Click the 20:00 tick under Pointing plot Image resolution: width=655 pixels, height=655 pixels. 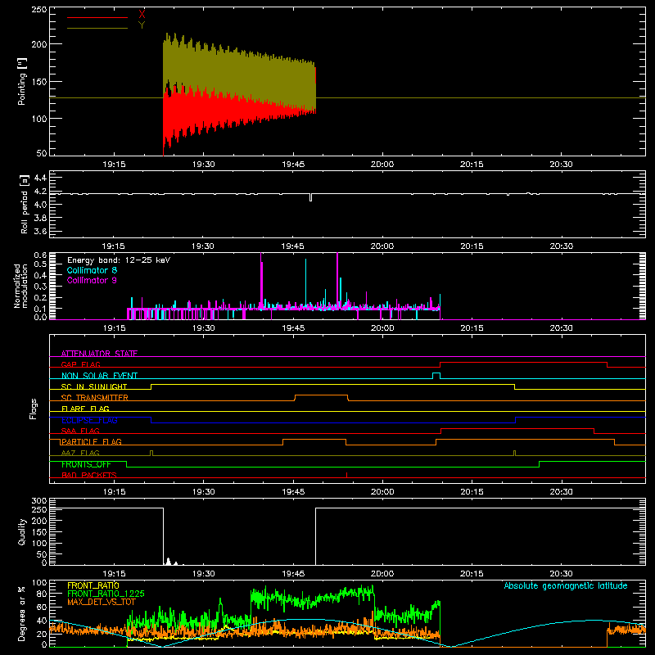[382, 165]
